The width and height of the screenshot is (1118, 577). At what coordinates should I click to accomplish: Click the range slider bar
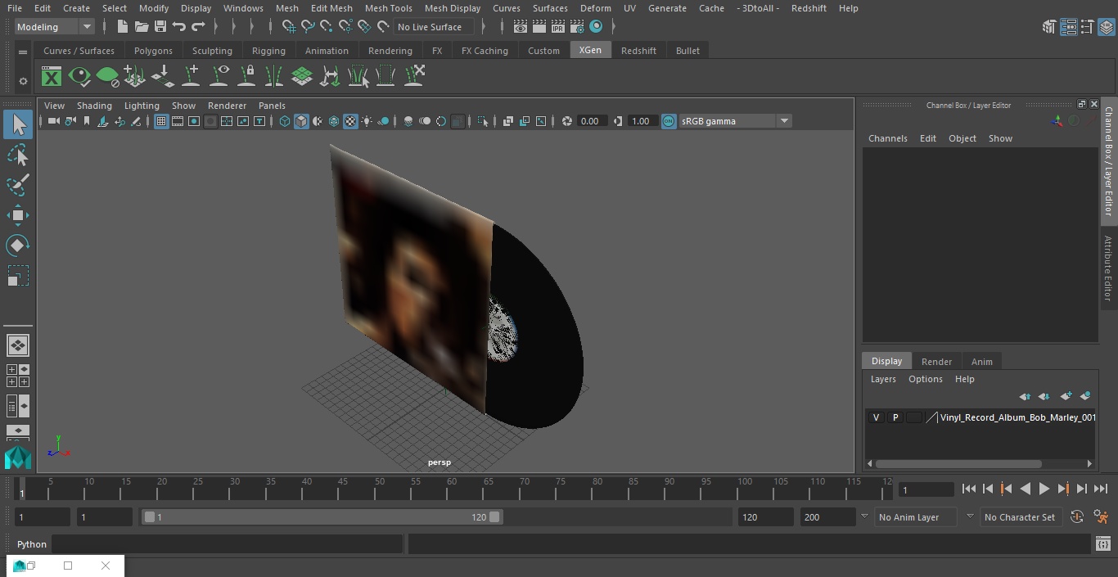[x=322, y=517]
